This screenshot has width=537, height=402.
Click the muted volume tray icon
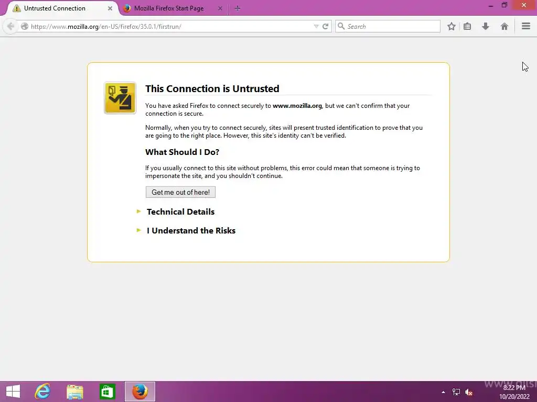468,392
